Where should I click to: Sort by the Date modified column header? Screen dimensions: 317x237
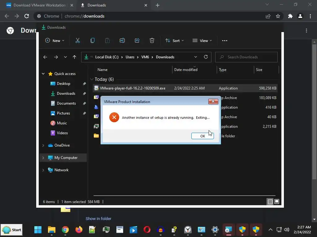click(x=186, y=69)
